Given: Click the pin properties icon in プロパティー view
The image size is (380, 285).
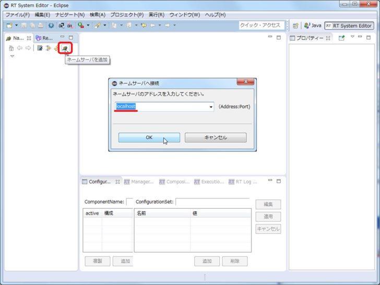Looking at the screenshot, I should pos(341,38).
